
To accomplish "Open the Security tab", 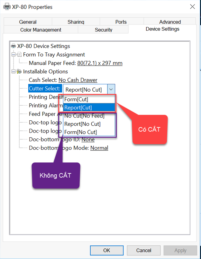I will click(103, 30).
